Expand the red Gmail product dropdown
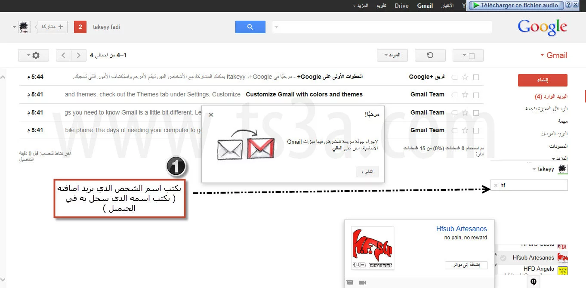Screen dimensions: 586x288 point(542,56)
